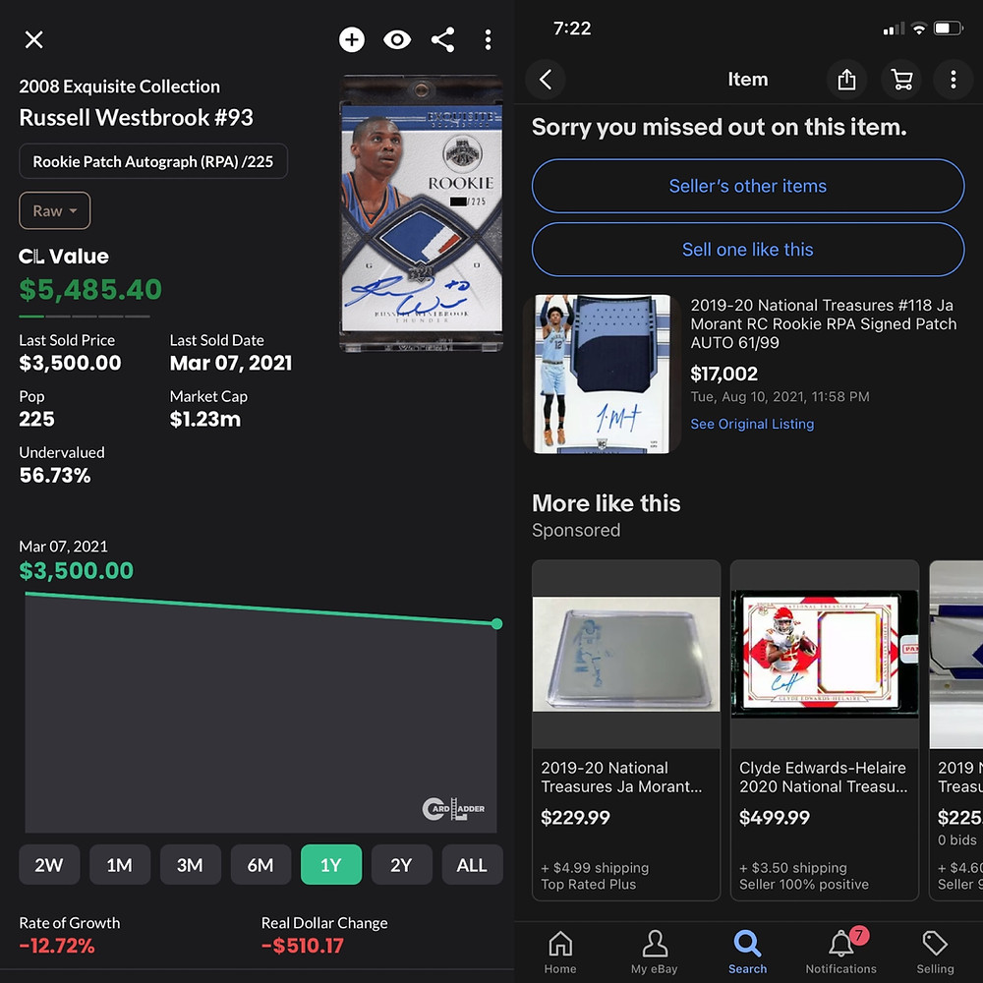Tap Last Sold Price $3,500.00

point(70,363)
